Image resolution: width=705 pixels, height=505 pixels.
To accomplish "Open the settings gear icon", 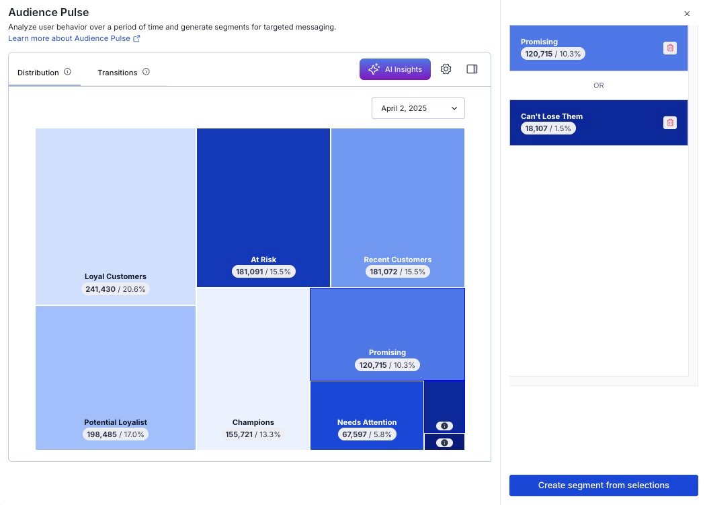I will 446,69.
